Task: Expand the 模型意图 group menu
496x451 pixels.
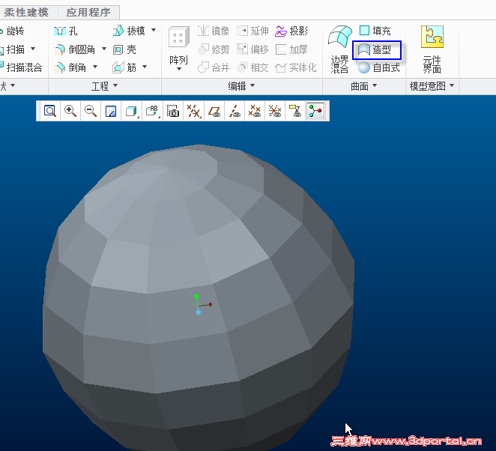Action: 432,85
